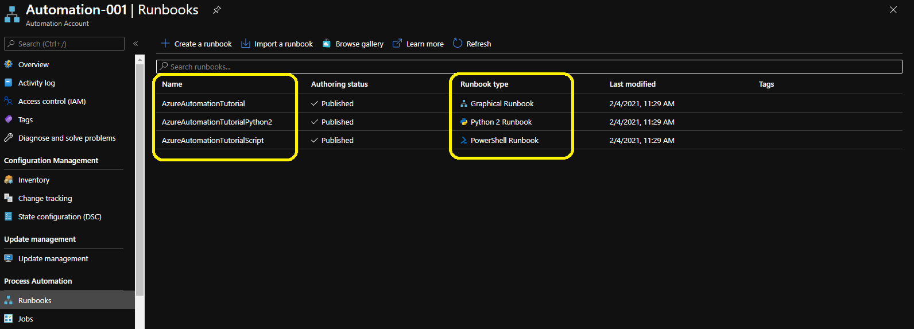The width and height of the screenshot is (914, 329).
Task: Focus the Search runbooks field
Action: pyautogui.click(x=529, y=67)
